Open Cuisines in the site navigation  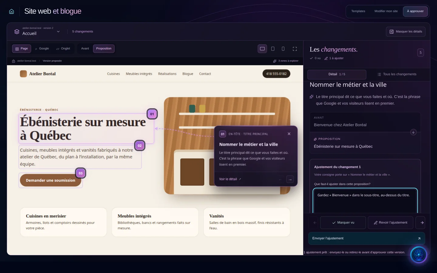coord(113,74)
